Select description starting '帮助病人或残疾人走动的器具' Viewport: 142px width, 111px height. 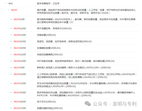74,68
